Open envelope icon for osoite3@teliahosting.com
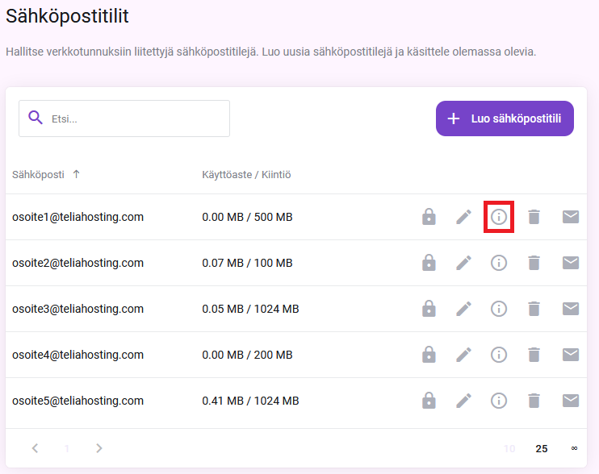The width and height of the screenshot is (599, 474). point(571,309)
